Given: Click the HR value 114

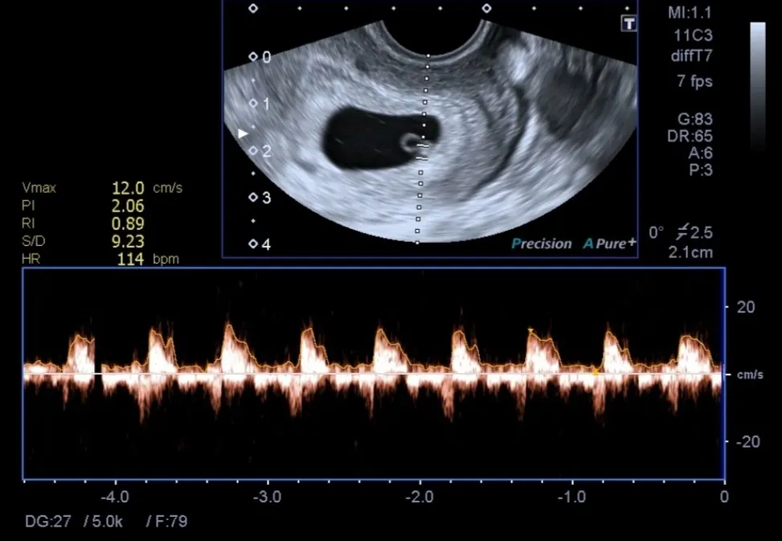Looking at the screenshot, I should [x=130, y=259].
